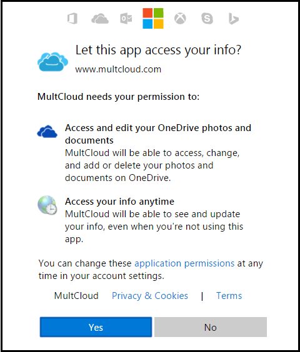Click the Office icon in header
The width and height of the screenshot is (300, 352).
point(72,18)
